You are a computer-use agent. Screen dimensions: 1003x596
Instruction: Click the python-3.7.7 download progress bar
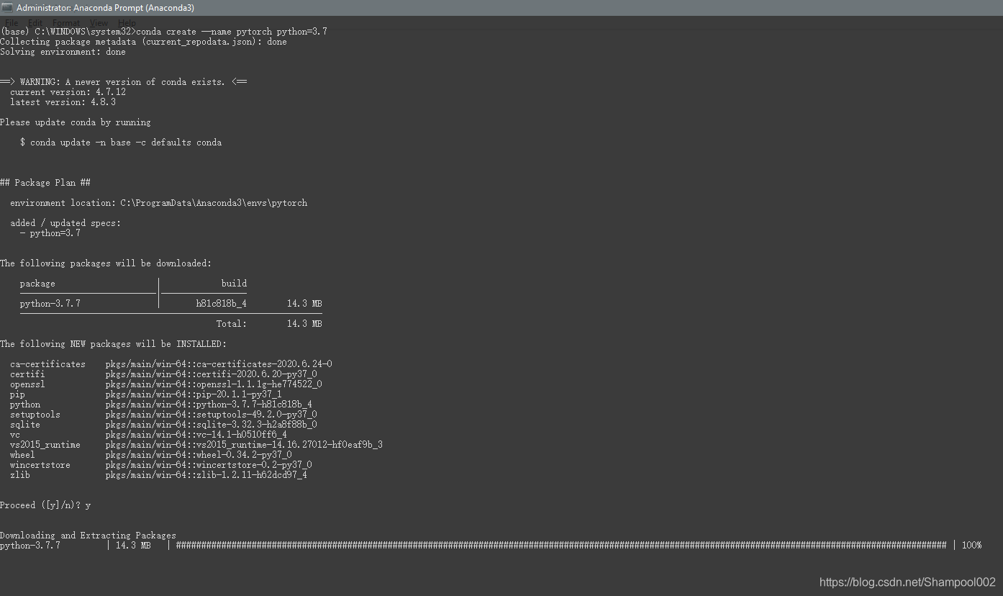pyautogui.click(x=561, y=546)
